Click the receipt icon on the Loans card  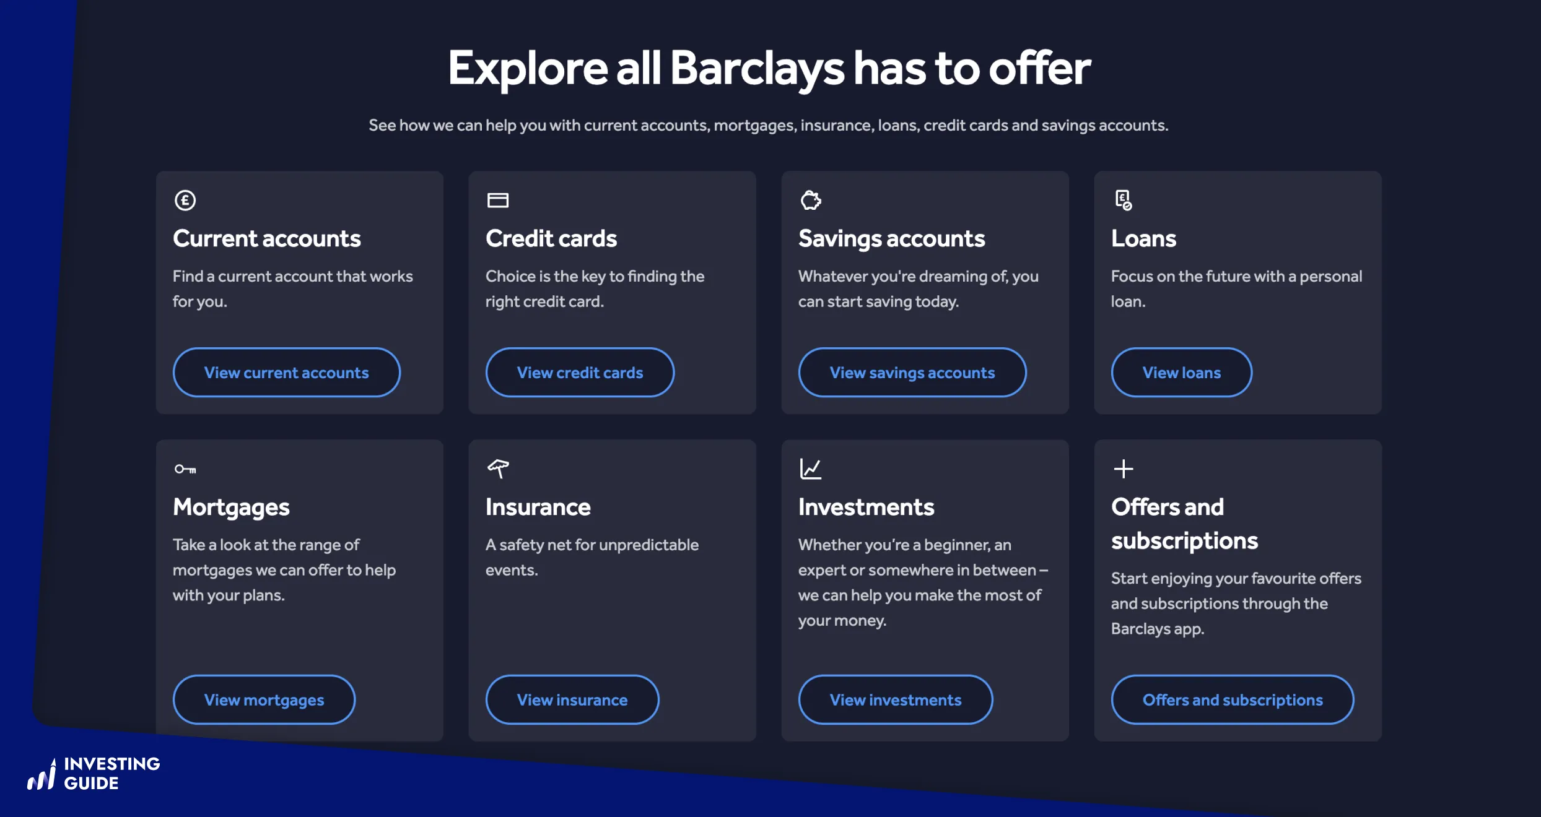coord(1123,200)
